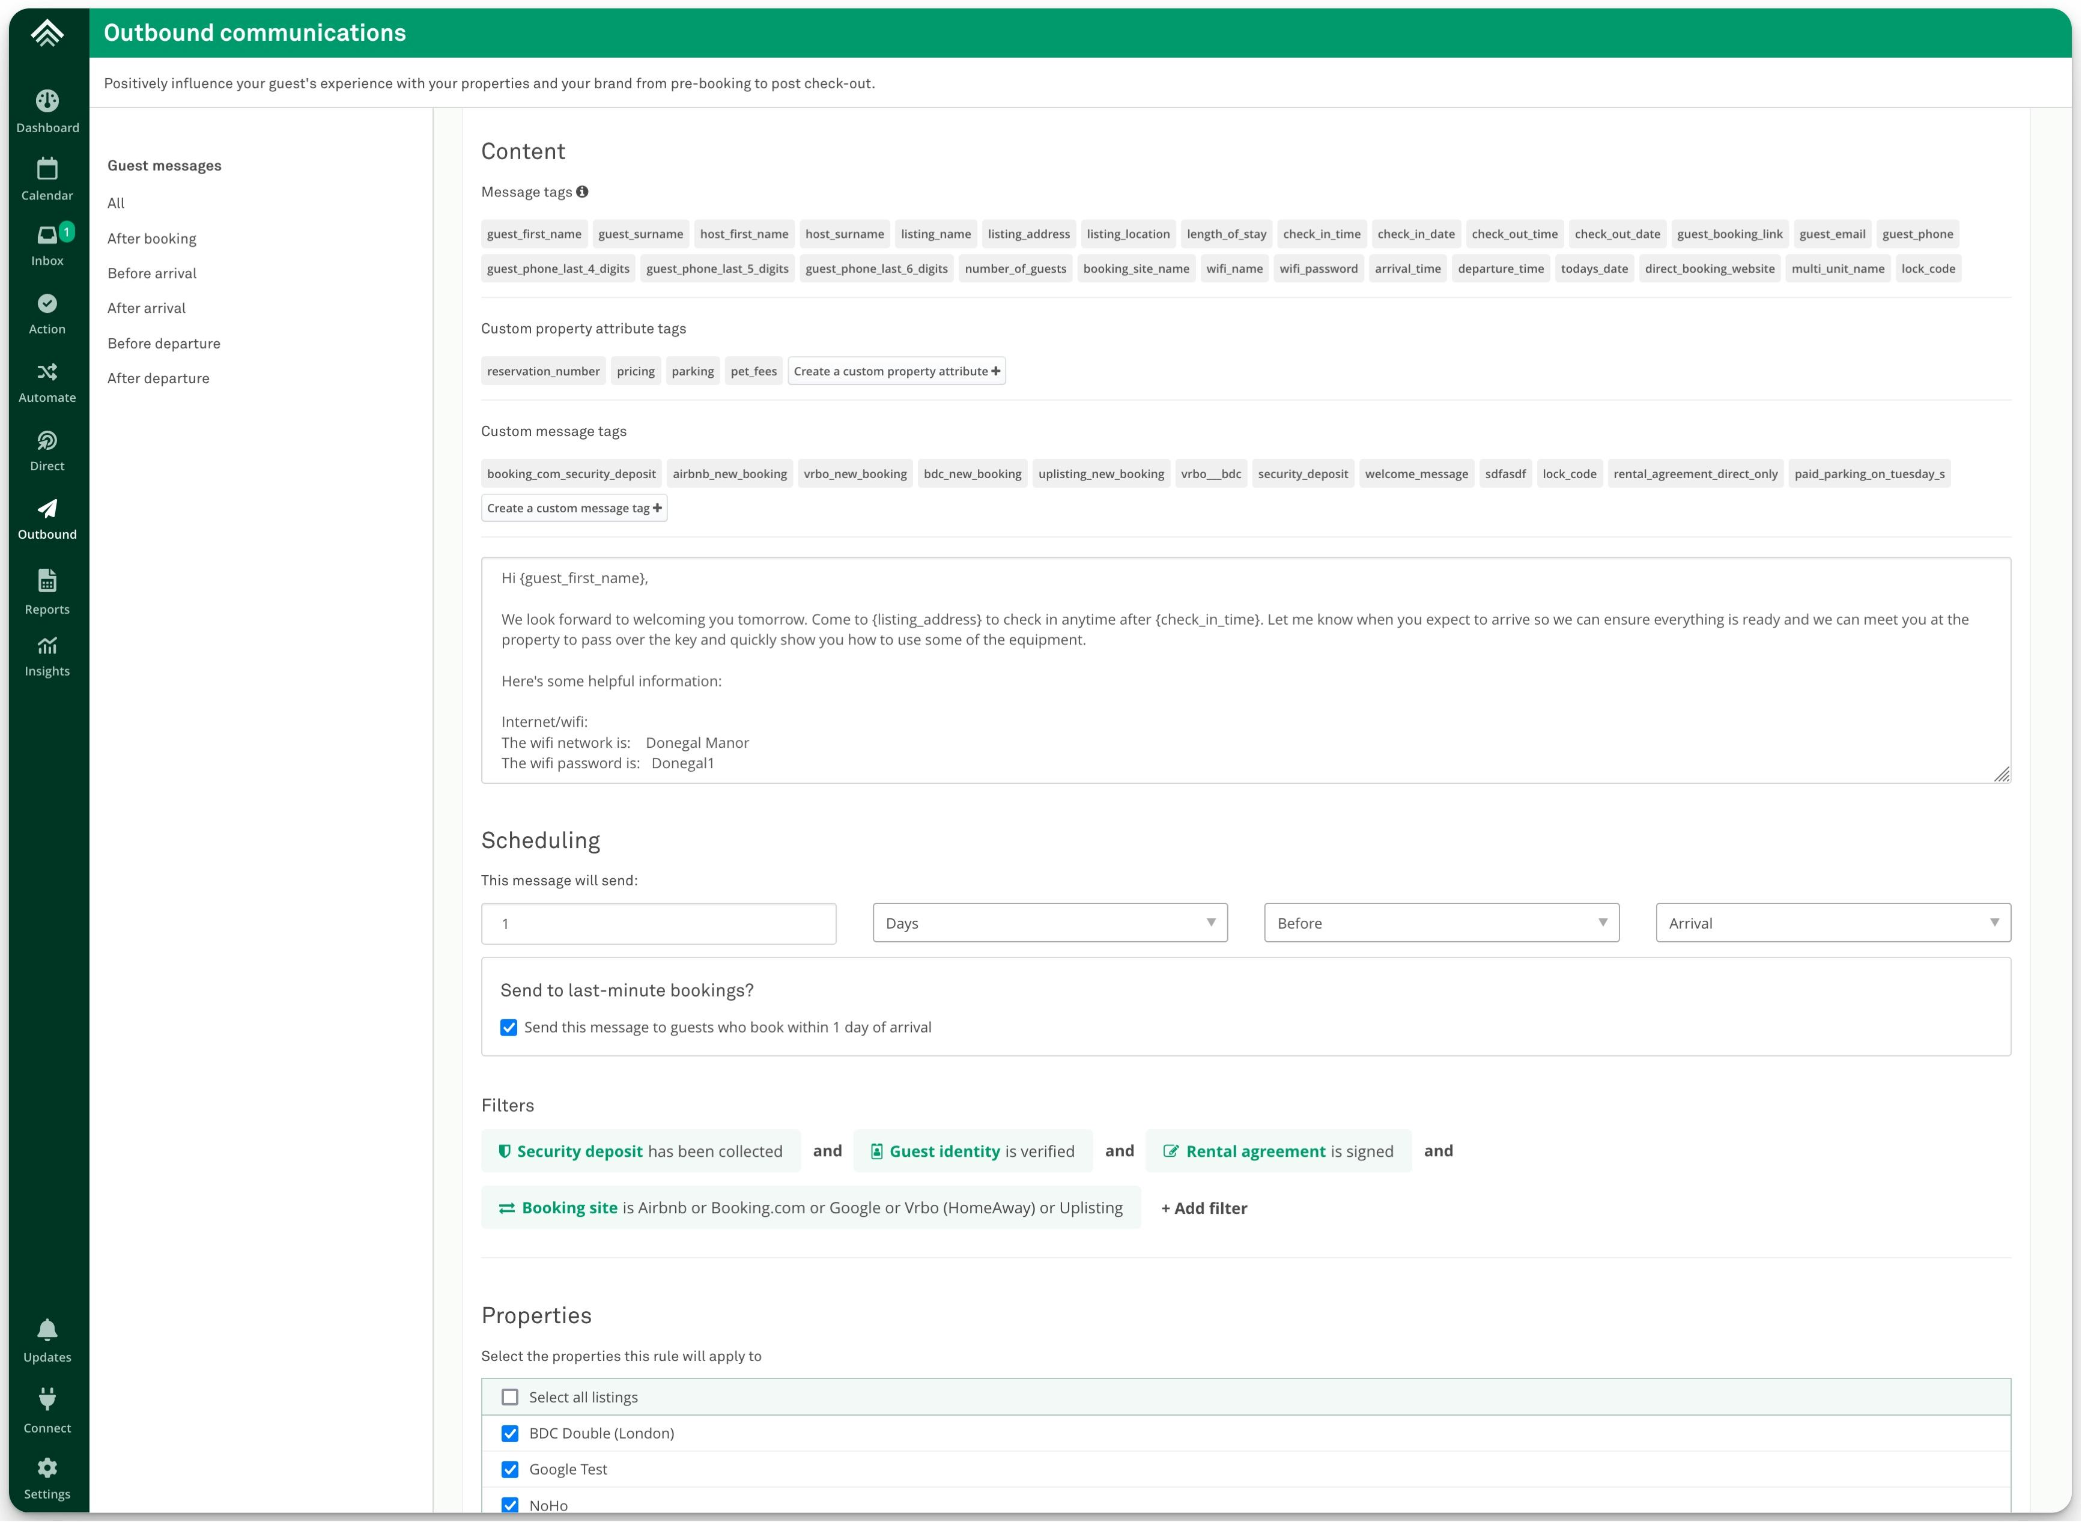Open the Arrival event dropdown
Viewport: 2082px width, 1522px height.
click(x=1832, y=923)
